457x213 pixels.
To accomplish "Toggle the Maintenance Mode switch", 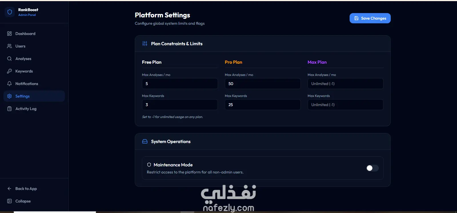I will [x=372, y=168].
